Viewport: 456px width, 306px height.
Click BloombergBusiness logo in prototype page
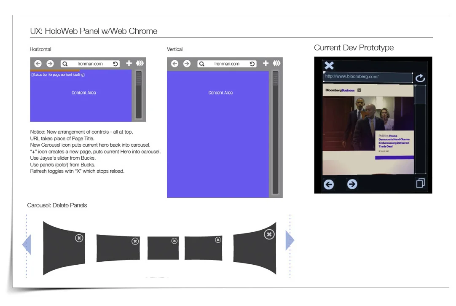pyautogui.click(x=340, y=91)
